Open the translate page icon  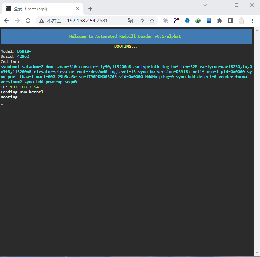(130, 21)
